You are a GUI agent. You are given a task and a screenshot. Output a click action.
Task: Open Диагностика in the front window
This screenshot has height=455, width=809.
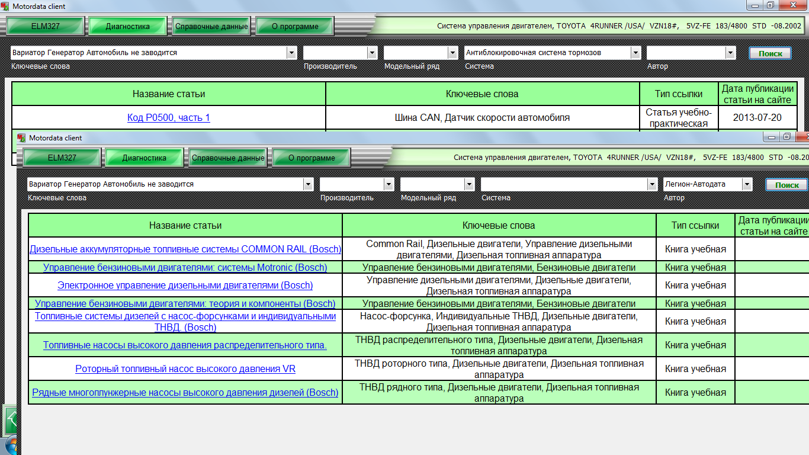coord(144,158)
